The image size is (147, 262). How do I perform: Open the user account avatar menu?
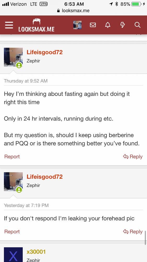(x=77, y=25)
